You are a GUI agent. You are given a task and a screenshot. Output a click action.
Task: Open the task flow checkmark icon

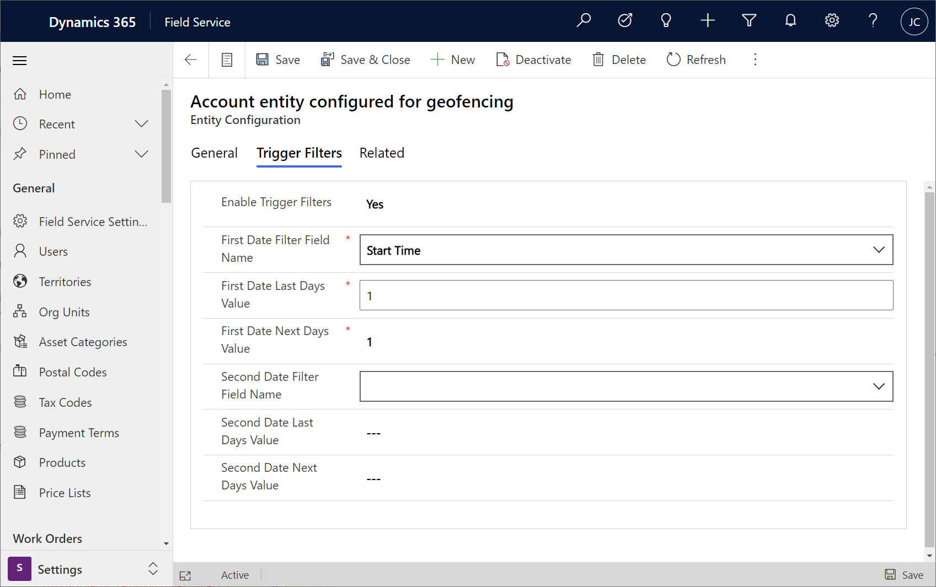pyautogui.click(x=625, y=21)
